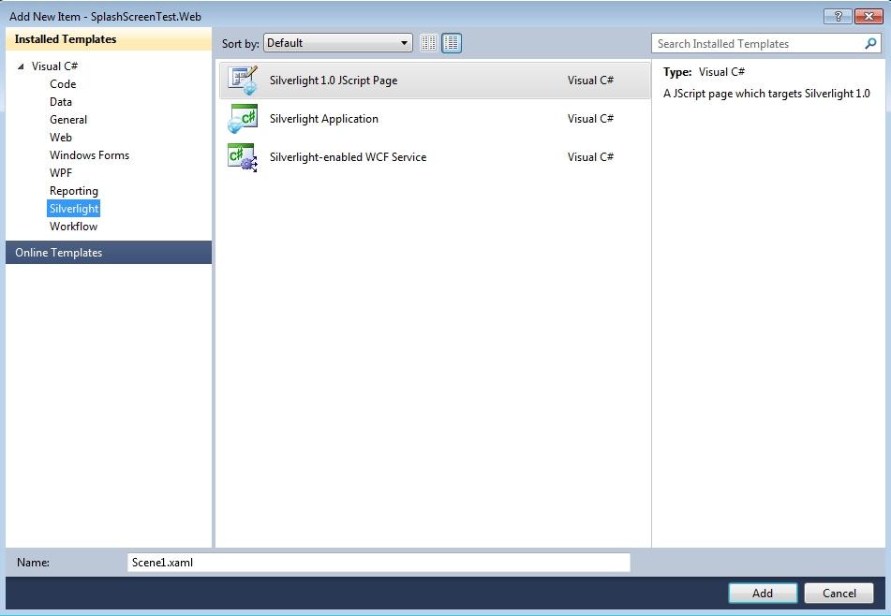
Task: Open the Sort by dropdown
Action: pos(338,43)
